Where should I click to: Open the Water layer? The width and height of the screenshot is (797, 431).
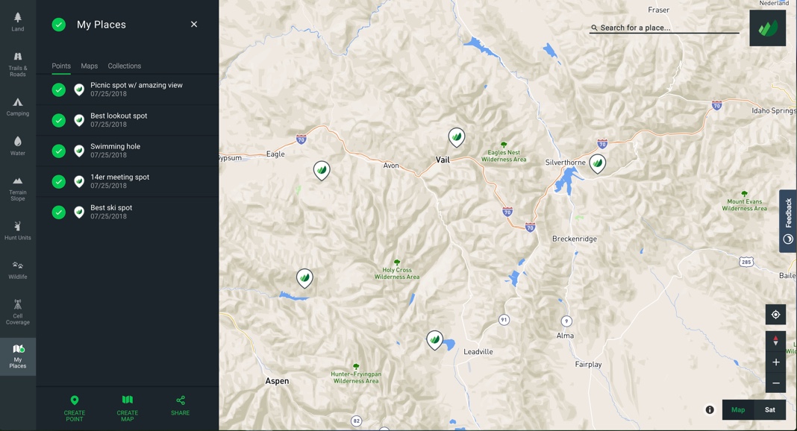18,146
